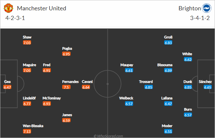This screenshot has width=215, height=138.
Task: Select the 4-2-3-1 formation label
Action: click(15, 18)
